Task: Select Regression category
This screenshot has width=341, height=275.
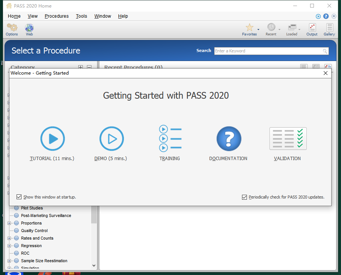Action: pyautogui.click(x=31, y=246)
